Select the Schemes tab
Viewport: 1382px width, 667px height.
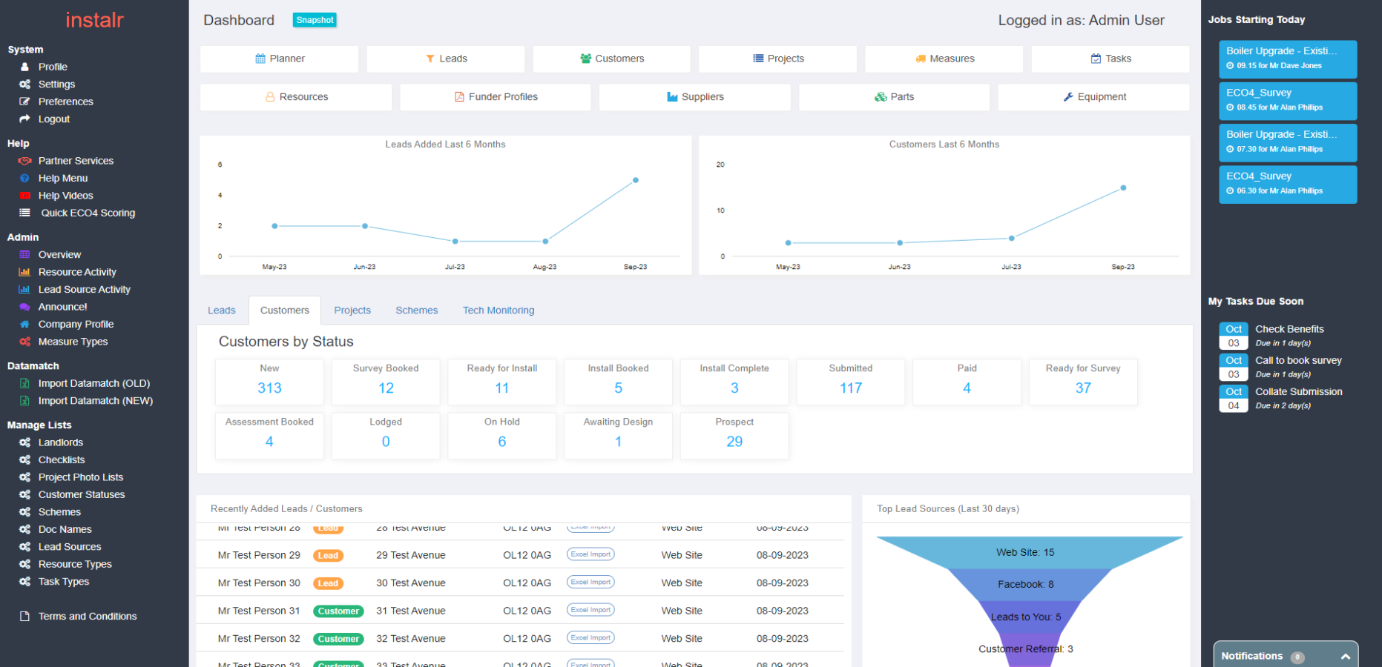click(416, 311)
